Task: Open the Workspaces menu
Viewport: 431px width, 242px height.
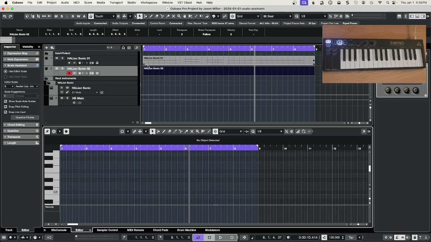Action: (x=149, y=3)
